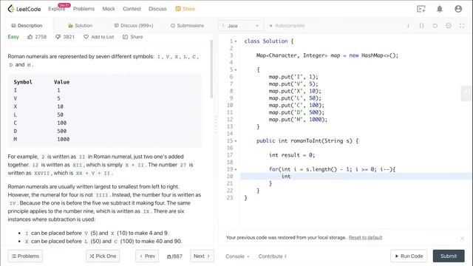Open editor info icon
The image size is (473, 266).
(x=408, y=26)
